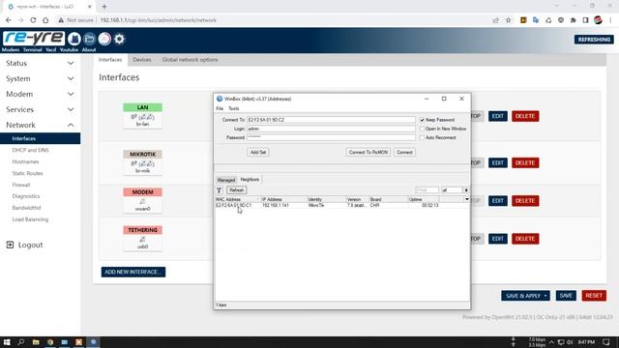The height and width of the screenshot is (348, 619).
Task: Switch to the Managed tab
Action: 226,180
